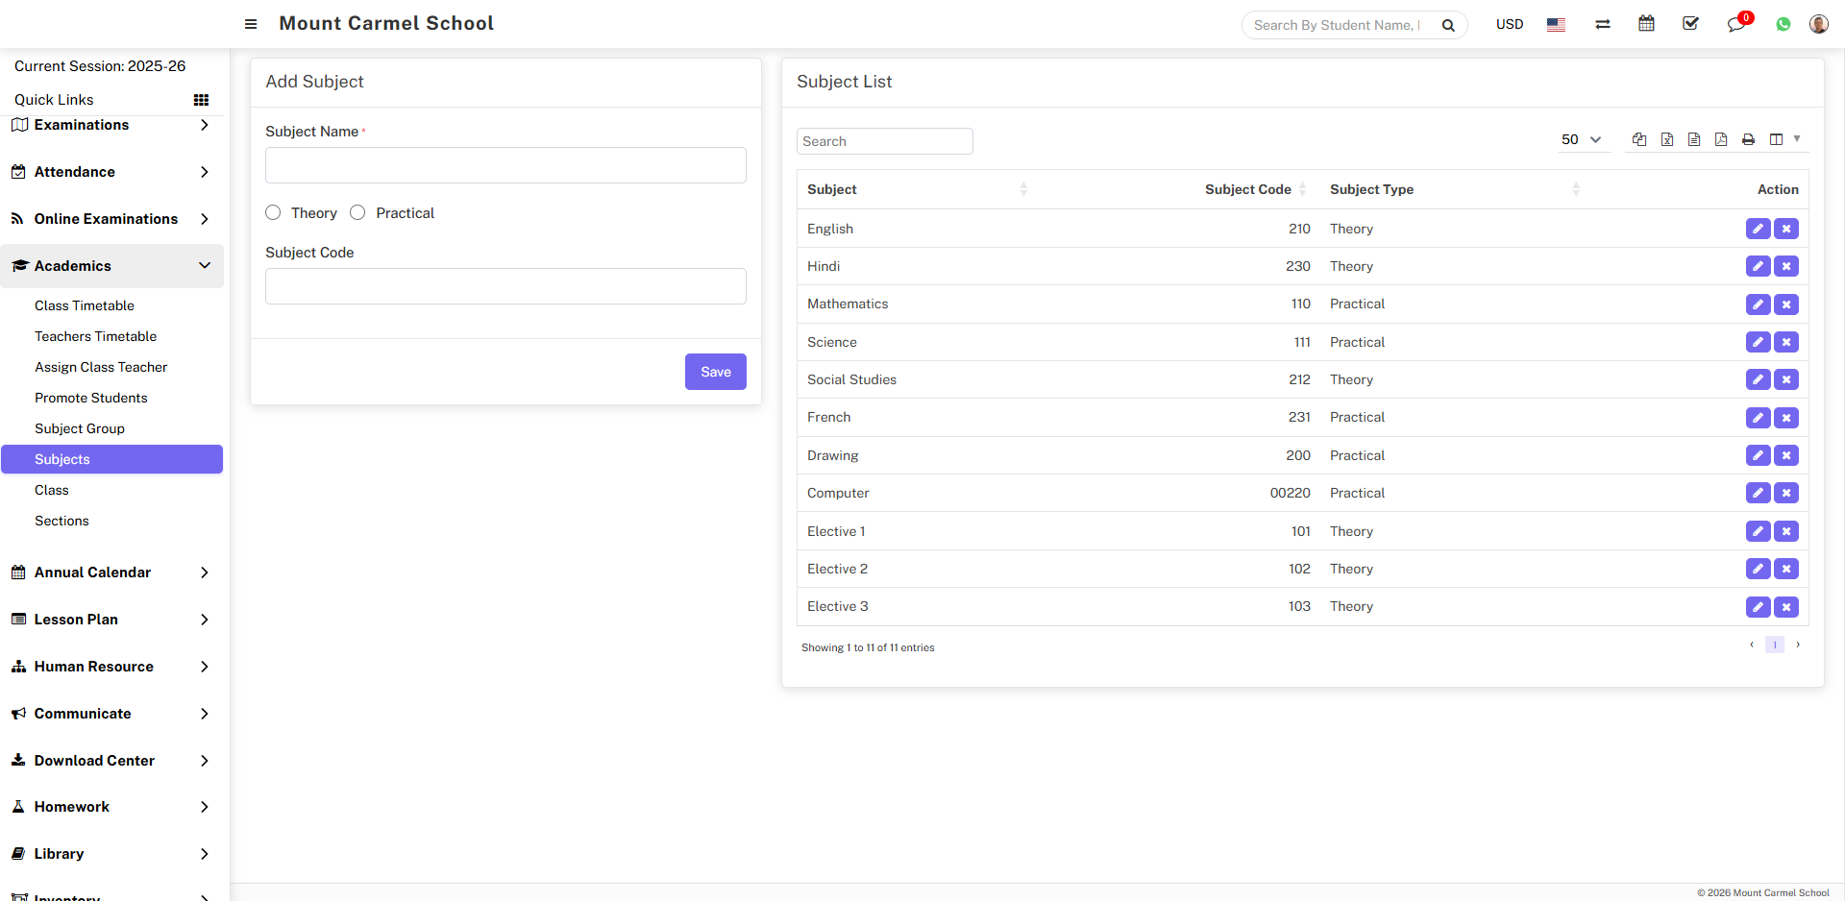Click the edit pencil for Mathematics
Viewport: 1845px width, 901px height.
coord(1758,304)
